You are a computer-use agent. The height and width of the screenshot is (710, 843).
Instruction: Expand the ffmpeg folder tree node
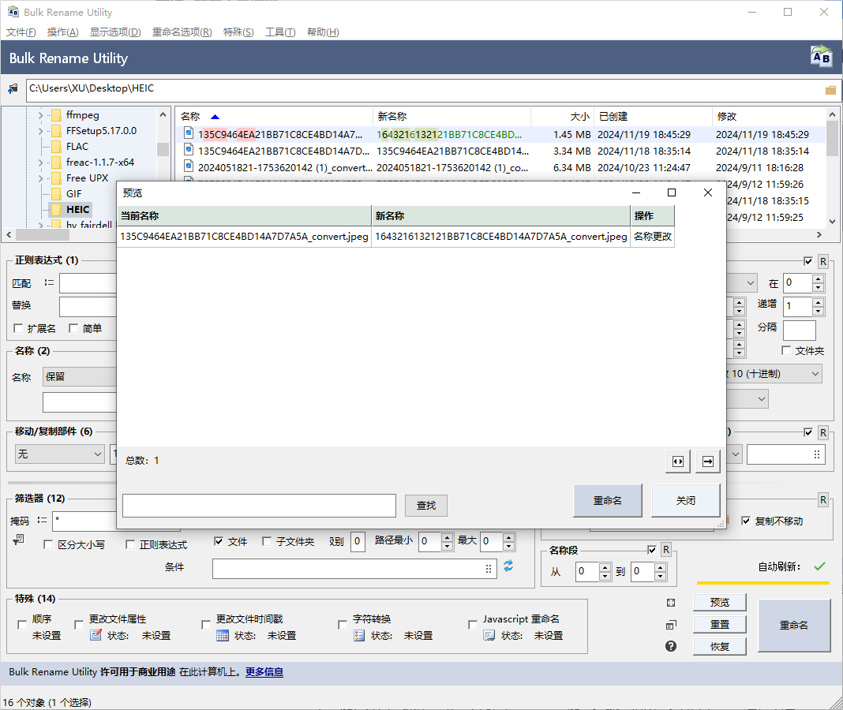(x=41, y=115)
